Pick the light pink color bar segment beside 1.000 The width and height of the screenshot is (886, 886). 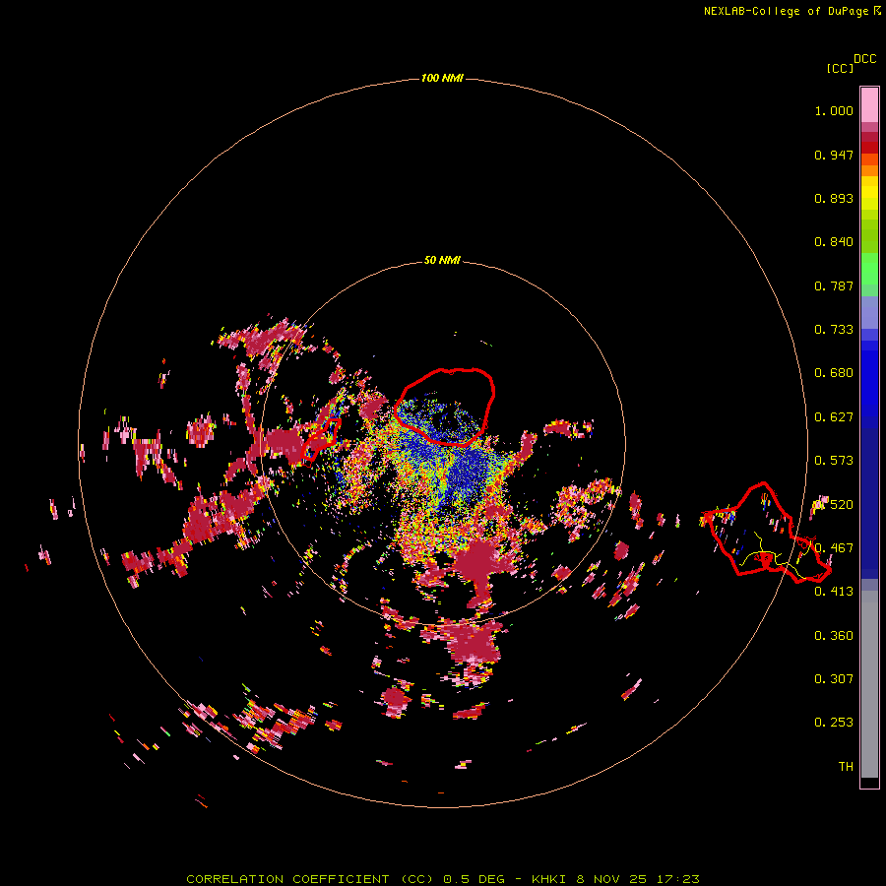point(869,105)
